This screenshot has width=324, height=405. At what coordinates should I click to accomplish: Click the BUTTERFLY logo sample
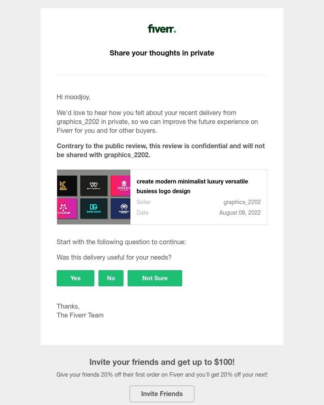[94, 185]
